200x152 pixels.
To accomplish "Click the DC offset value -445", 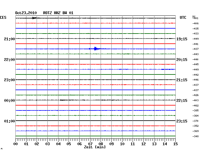I will (195, 64).
